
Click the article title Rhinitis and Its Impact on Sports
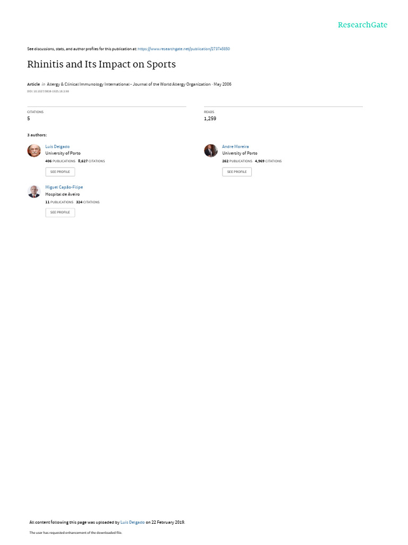101,64
